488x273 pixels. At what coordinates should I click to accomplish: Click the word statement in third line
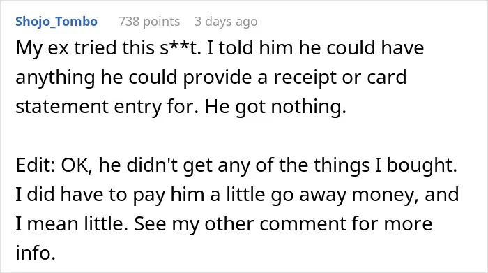pyautogui.click(x=62, y=107)
